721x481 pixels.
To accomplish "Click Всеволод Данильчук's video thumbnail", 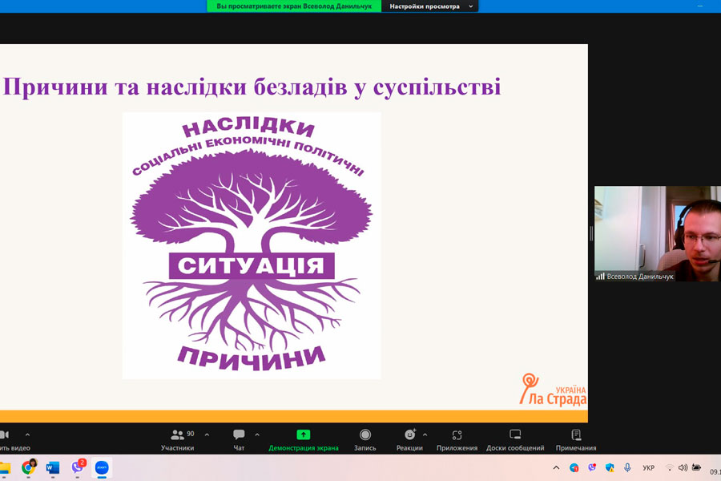I will (658, 233).
